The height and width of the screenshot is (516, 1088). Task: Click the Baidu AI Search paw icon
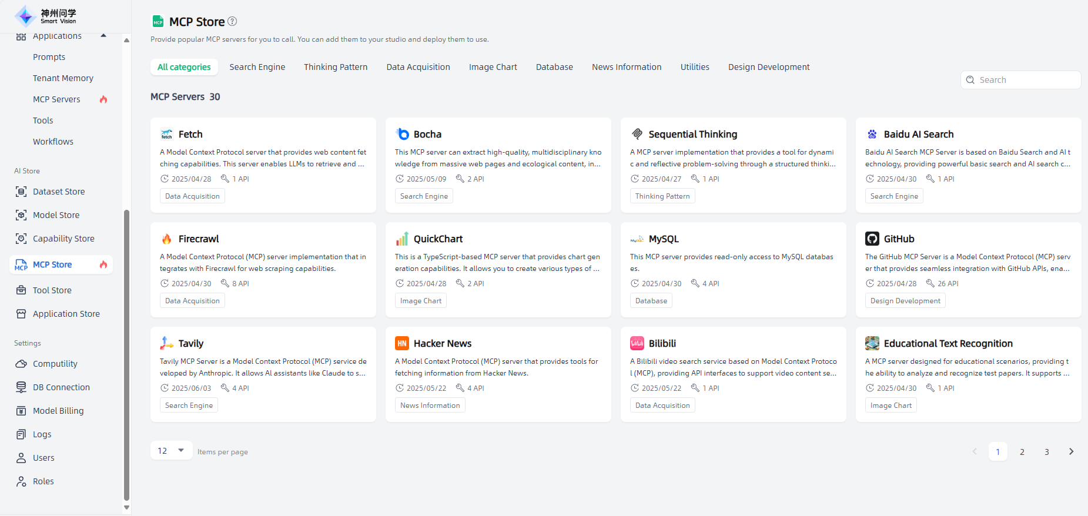(x=872, y=135)
